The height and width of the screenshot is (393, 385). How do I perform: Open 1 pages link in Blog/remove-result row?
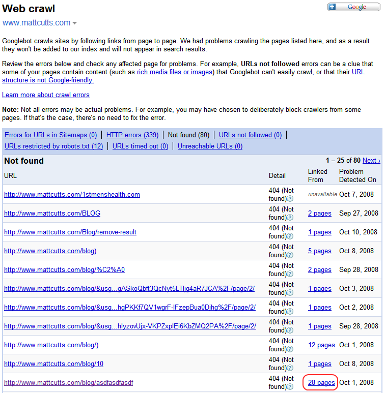[x=320, y=232]
